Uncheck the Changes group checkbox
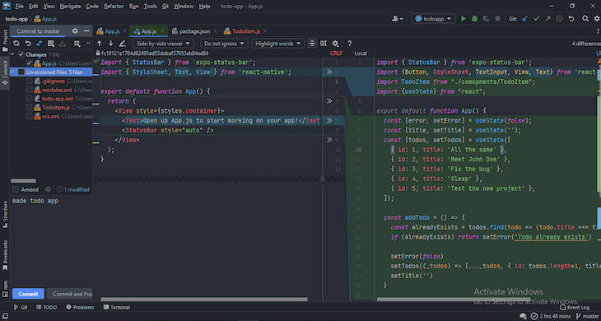This screenshot has height=321, width=601. pyautogui.click(x=21, y=54)
